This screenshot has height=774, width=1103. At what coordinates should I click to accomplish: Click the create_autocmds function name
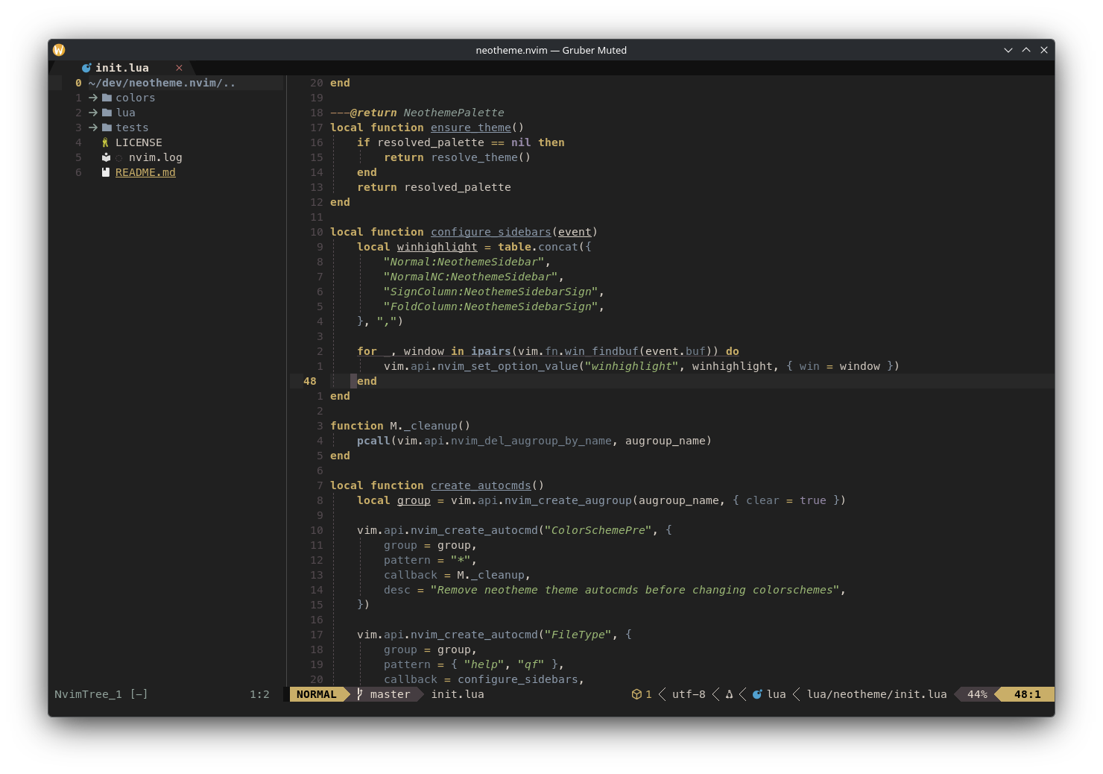coord(481,485)
